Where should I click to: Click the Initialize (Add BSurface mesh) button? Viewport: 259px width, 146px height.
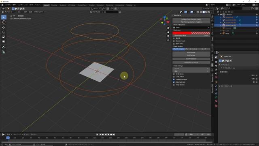[x=191, y=19]
